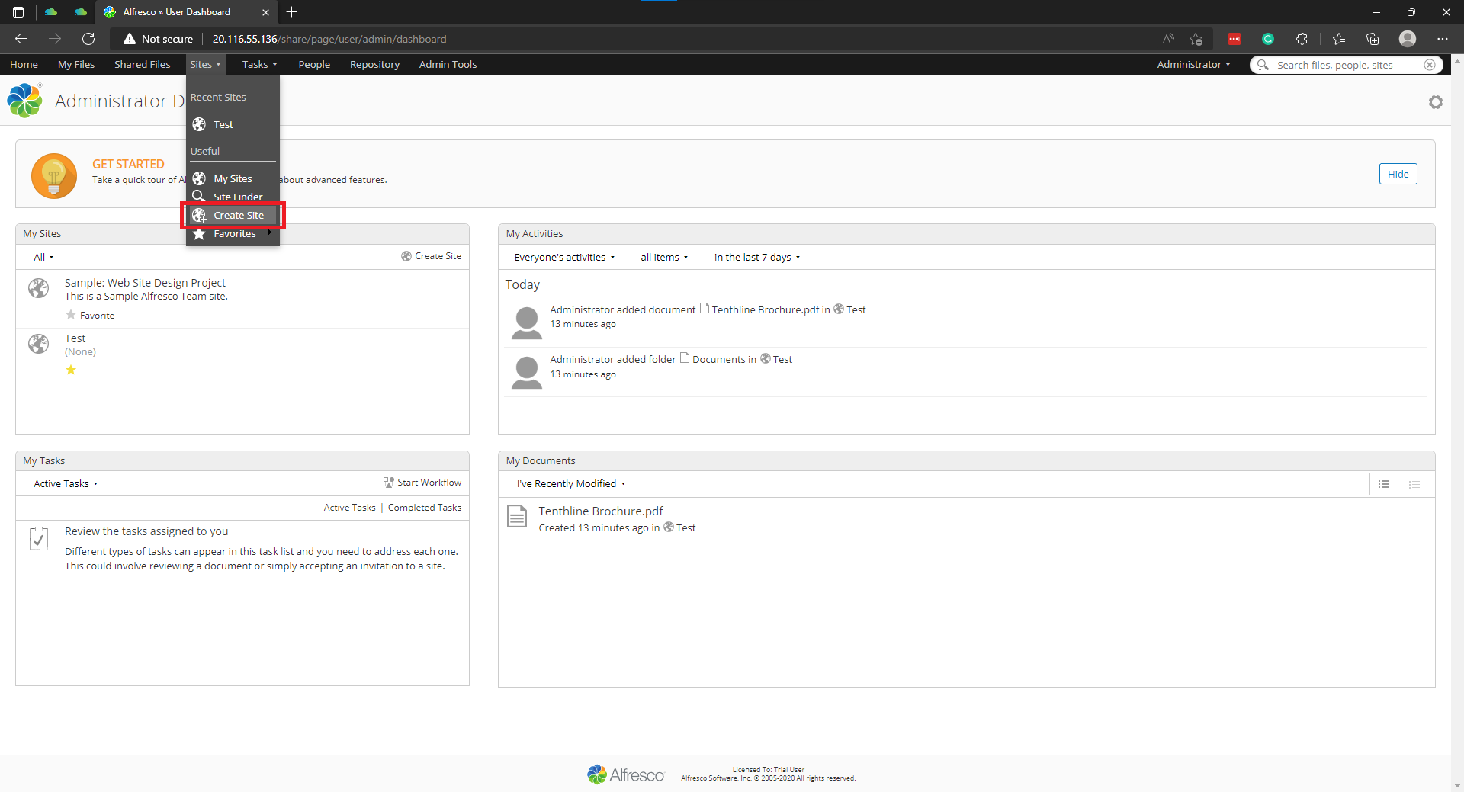The height and width of the screenshot is (792, 1464).
Task: Expand the Administrator user menu
Action: [x=1193, y=65]
